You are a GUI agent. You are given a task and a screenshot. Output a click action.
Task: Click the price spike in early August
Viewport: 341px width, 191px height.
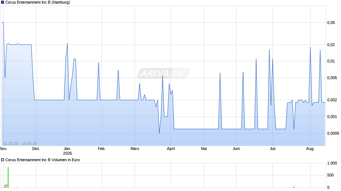(310, 47)
